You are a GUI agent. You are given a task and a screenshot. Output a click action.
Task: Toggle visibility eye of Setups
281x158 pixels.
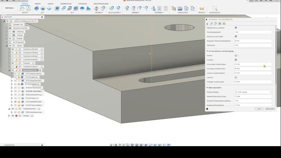pos(10,46)
